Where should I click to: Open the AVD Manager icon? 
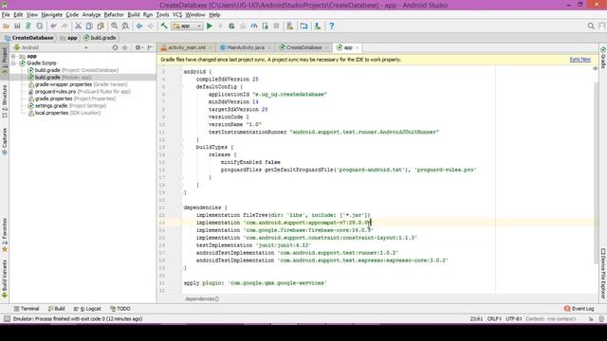pyautogui.click(x=290, y=26)
